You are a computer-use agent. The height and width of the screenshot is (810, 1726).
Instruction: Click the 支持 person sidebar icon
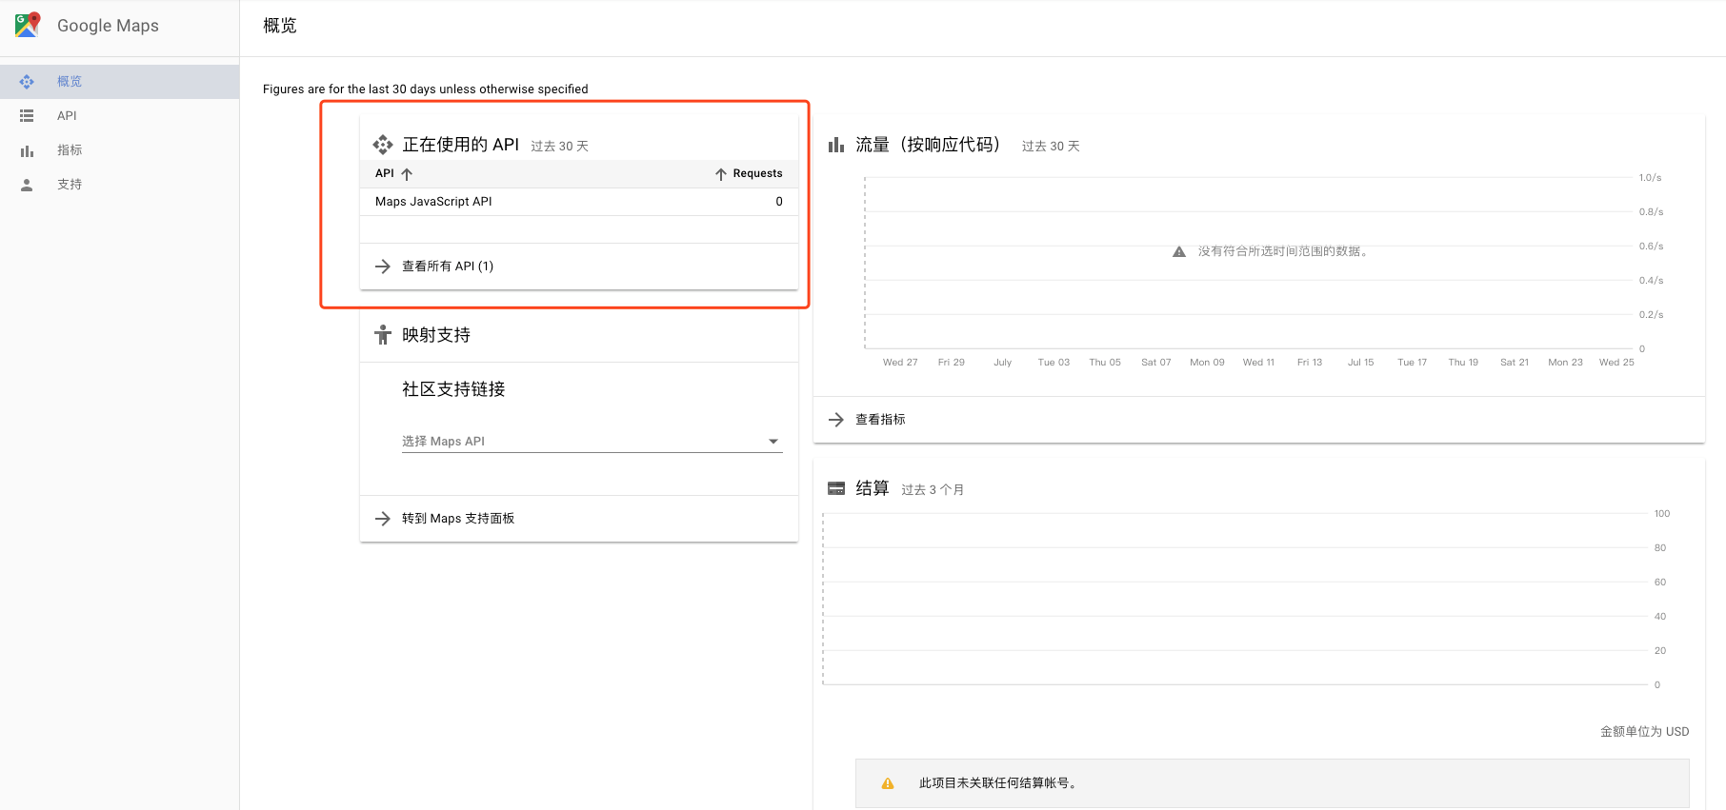tap(27, 185)
